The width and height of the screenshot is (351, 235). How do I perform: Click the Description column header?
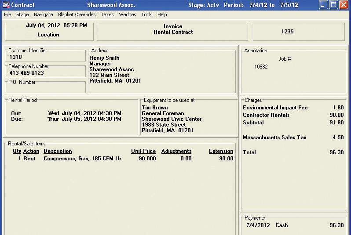pyautogui.click(x=58, y=151)
